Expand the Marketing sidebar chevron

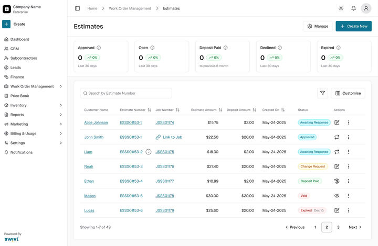[61, 124]
